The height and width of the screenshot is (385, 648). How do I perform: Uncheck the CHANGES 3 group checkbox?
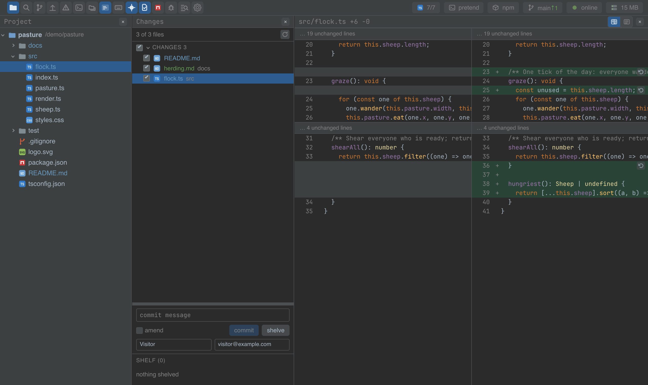139,47
